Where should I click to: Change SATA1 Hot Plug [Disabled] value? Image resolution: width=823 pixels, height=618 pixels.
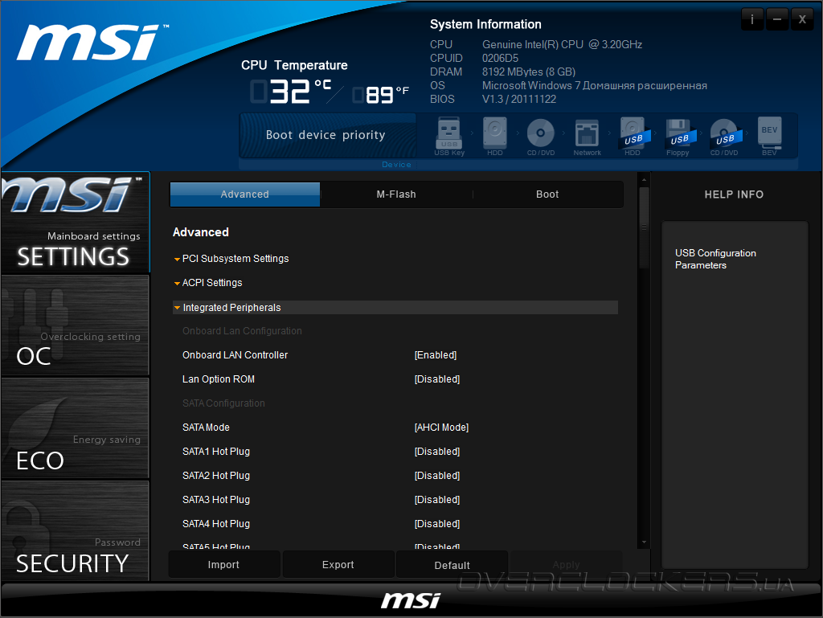[437, 452]
